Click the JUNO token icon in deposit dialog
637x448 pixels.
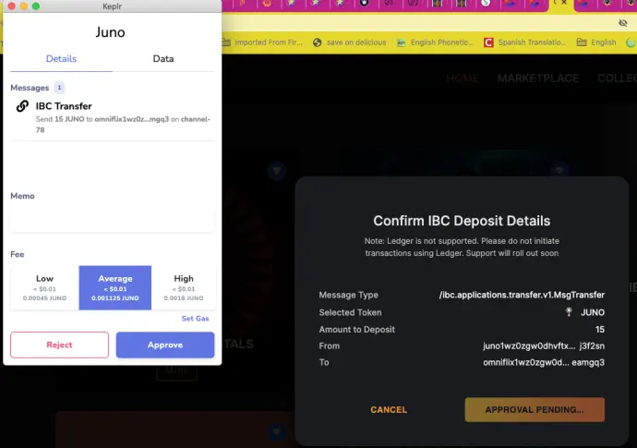(x=570, y=312)
